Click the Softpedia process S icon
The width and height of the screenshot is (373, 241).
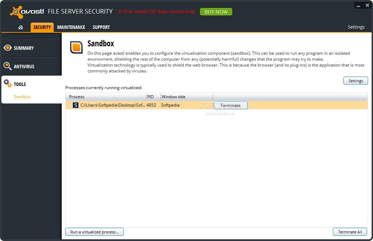click(75, 105)
